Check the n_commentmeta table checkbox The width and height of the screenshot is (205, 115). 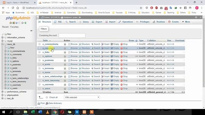[x=39, y=44]
